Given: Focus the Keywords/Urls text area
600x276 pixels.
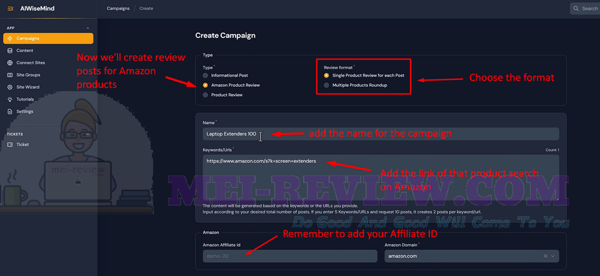Looking at the screenshot, I should 381,177.
